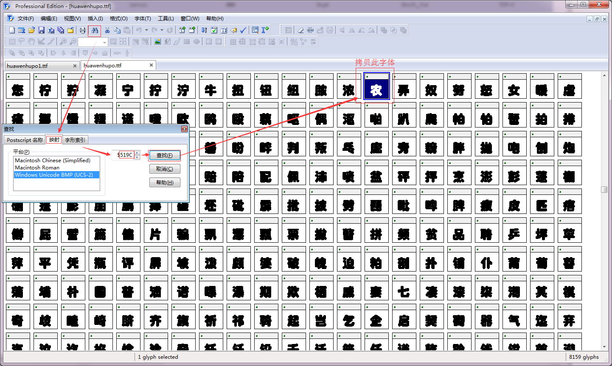
Task: Open the 编辑(E) menu
Action: 49,19
